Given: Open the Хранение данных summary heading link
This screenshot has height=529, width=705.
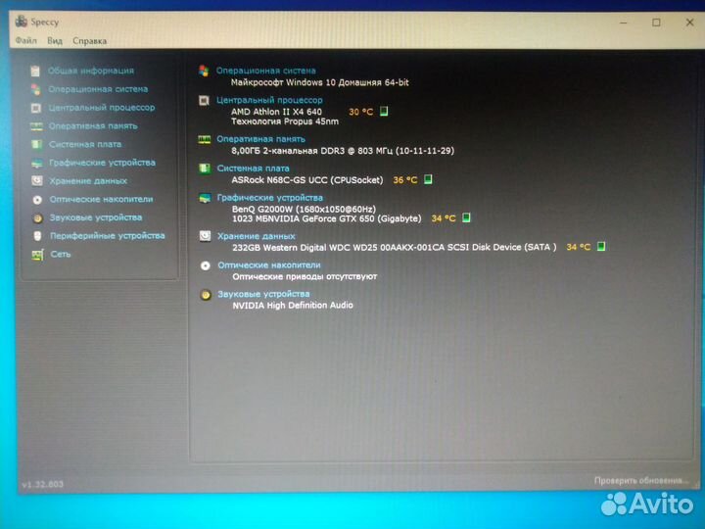Looking at the screenshot, I should coord(257,236).
